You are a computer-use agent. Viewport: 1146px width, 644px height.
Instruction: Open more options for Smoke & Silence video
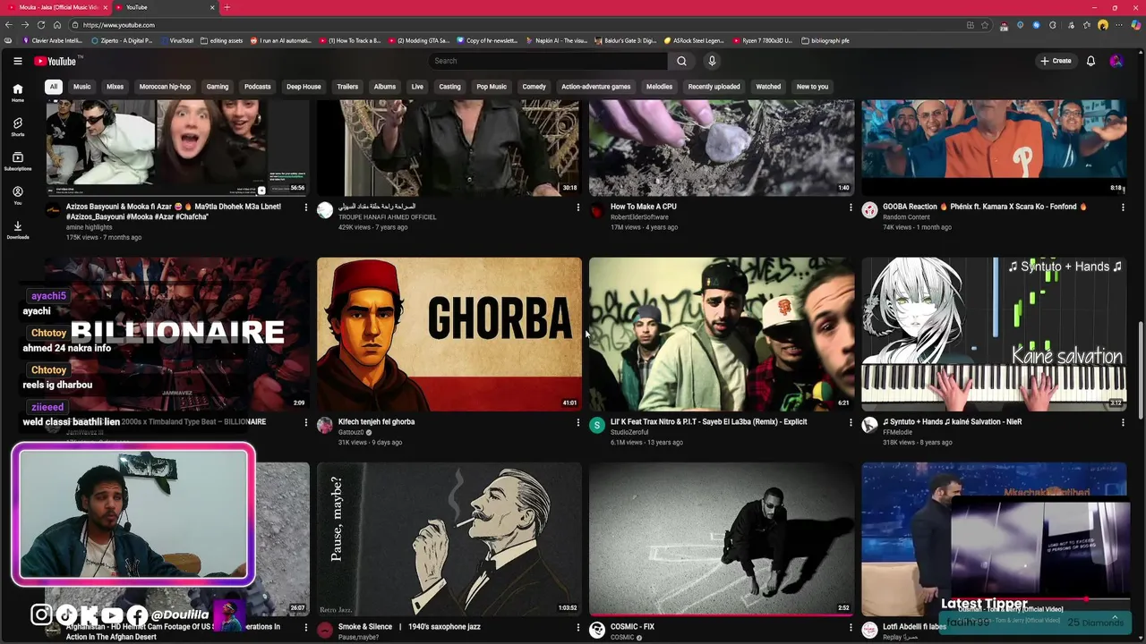point(577,627)
